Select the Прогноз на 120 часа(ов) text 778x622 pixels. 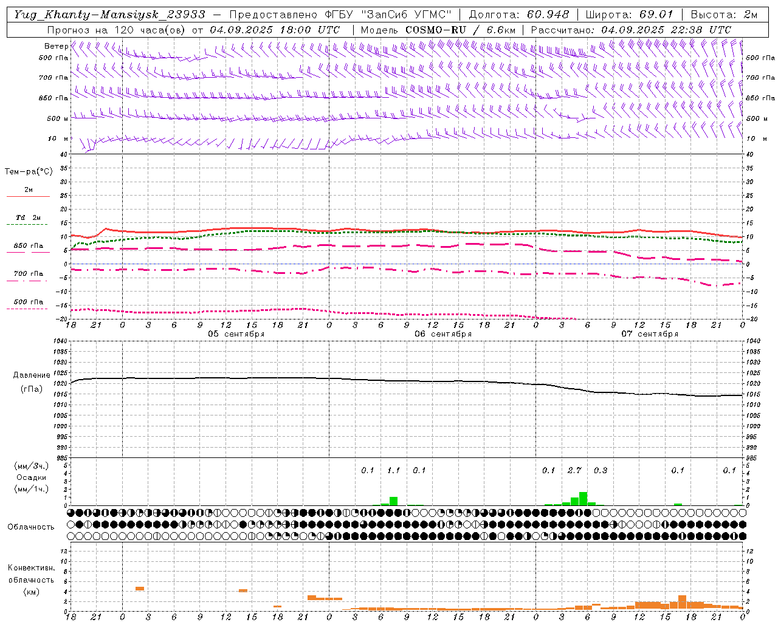118,30
